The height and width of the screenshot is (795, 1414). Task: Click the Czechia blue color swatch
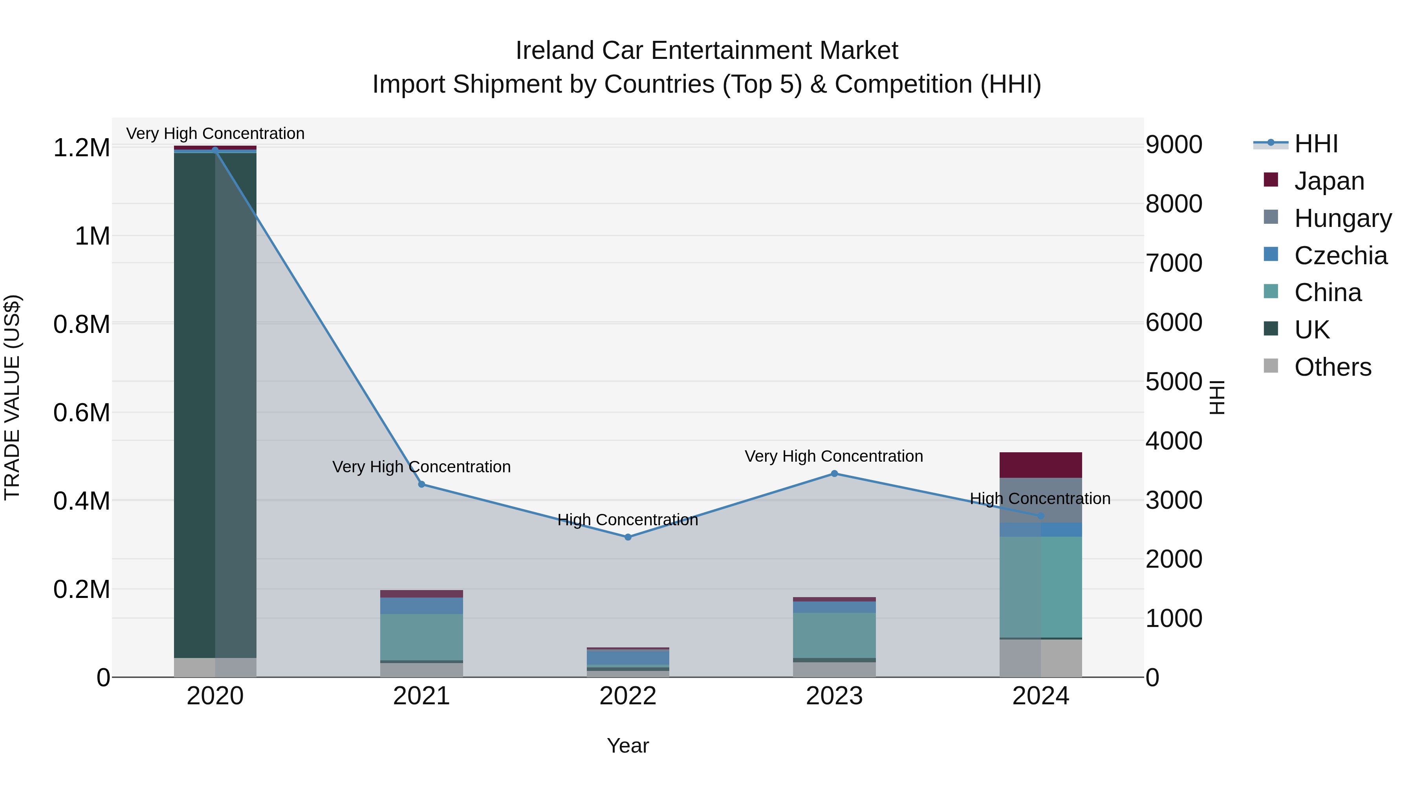[x=1271, y=254]
